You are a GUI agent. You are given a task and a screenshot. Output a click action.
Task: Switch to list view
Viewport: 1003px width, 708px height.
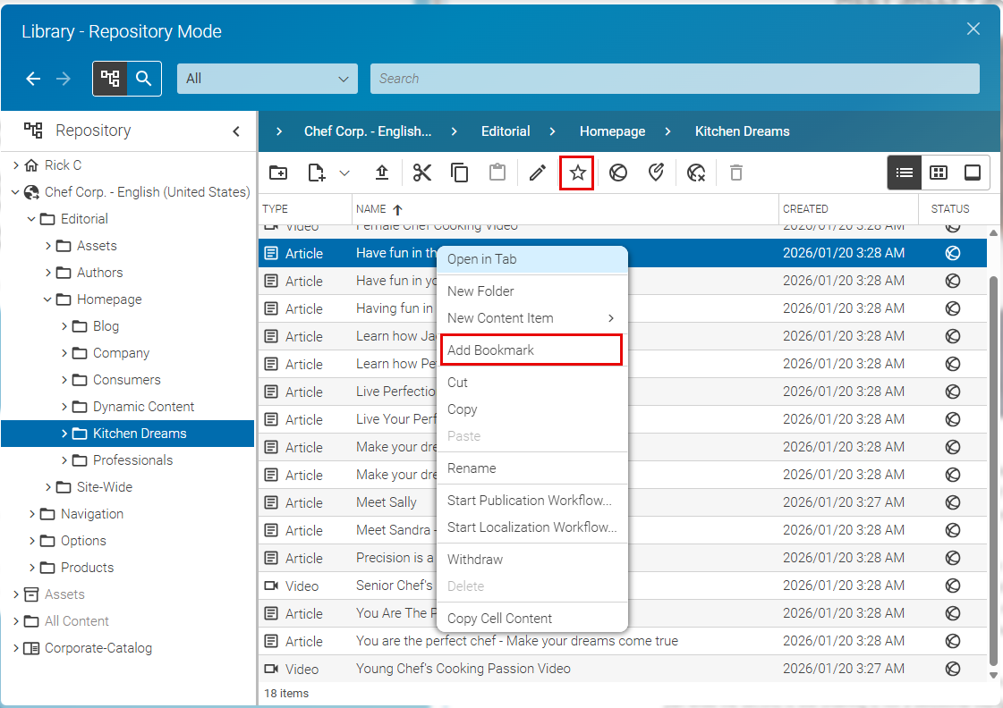pos(905,173)
